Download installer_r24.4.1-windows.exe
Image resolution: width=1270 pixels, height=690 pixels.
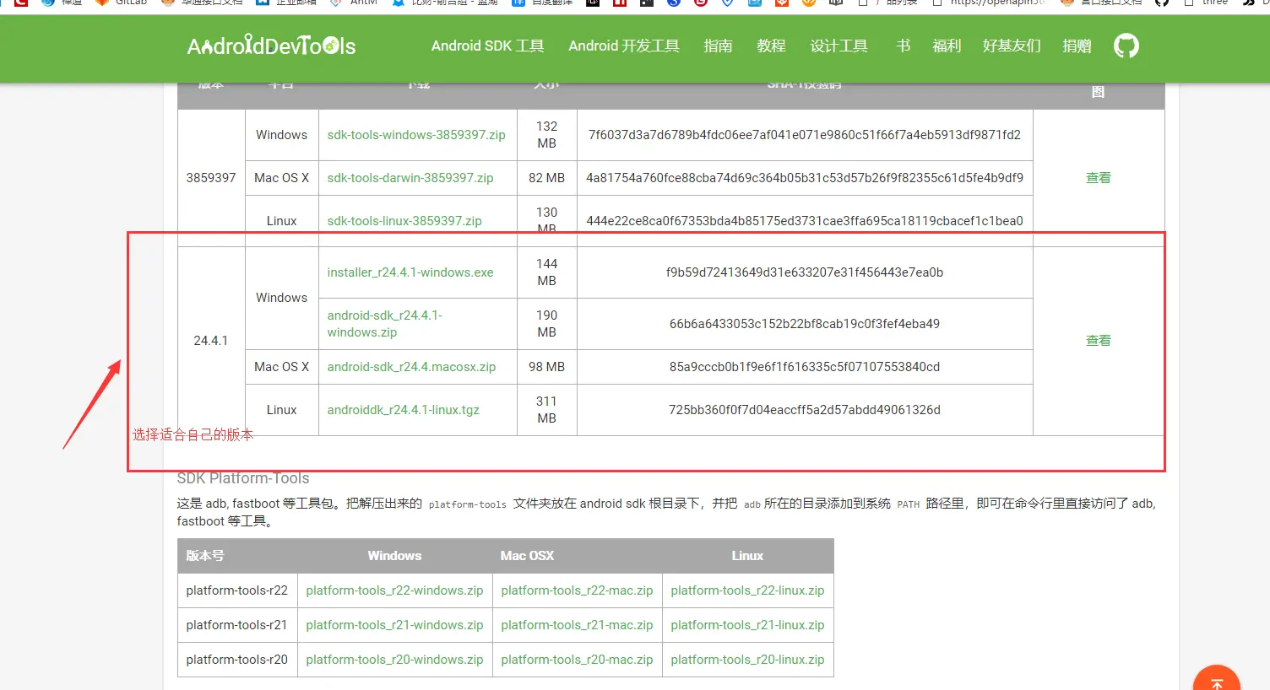click(410, 272)
